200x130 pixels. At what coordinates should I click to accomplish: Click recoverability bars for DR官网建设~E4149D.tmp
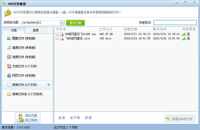tap(183, 34)
